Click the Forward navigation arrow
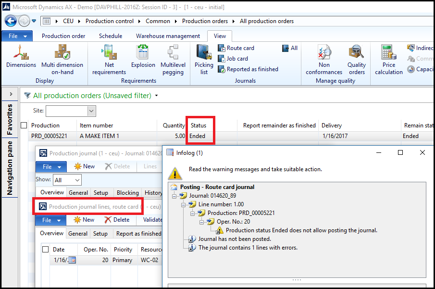The image size is (435, 289). (x=24, y=21)
